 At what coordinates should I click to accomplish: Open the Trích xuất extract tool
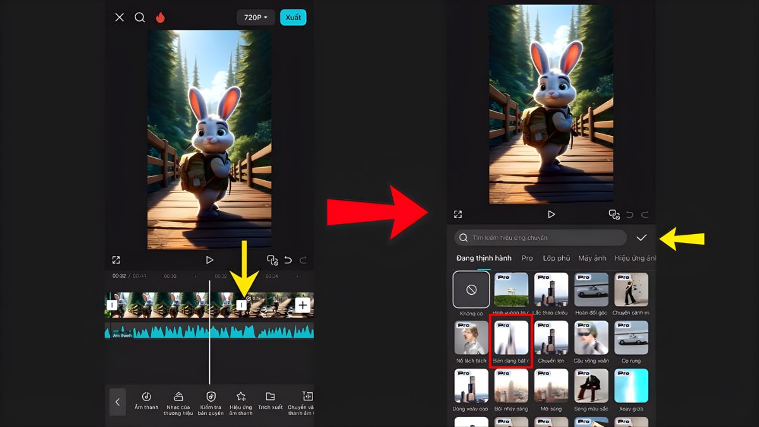[x=270, y=401]
